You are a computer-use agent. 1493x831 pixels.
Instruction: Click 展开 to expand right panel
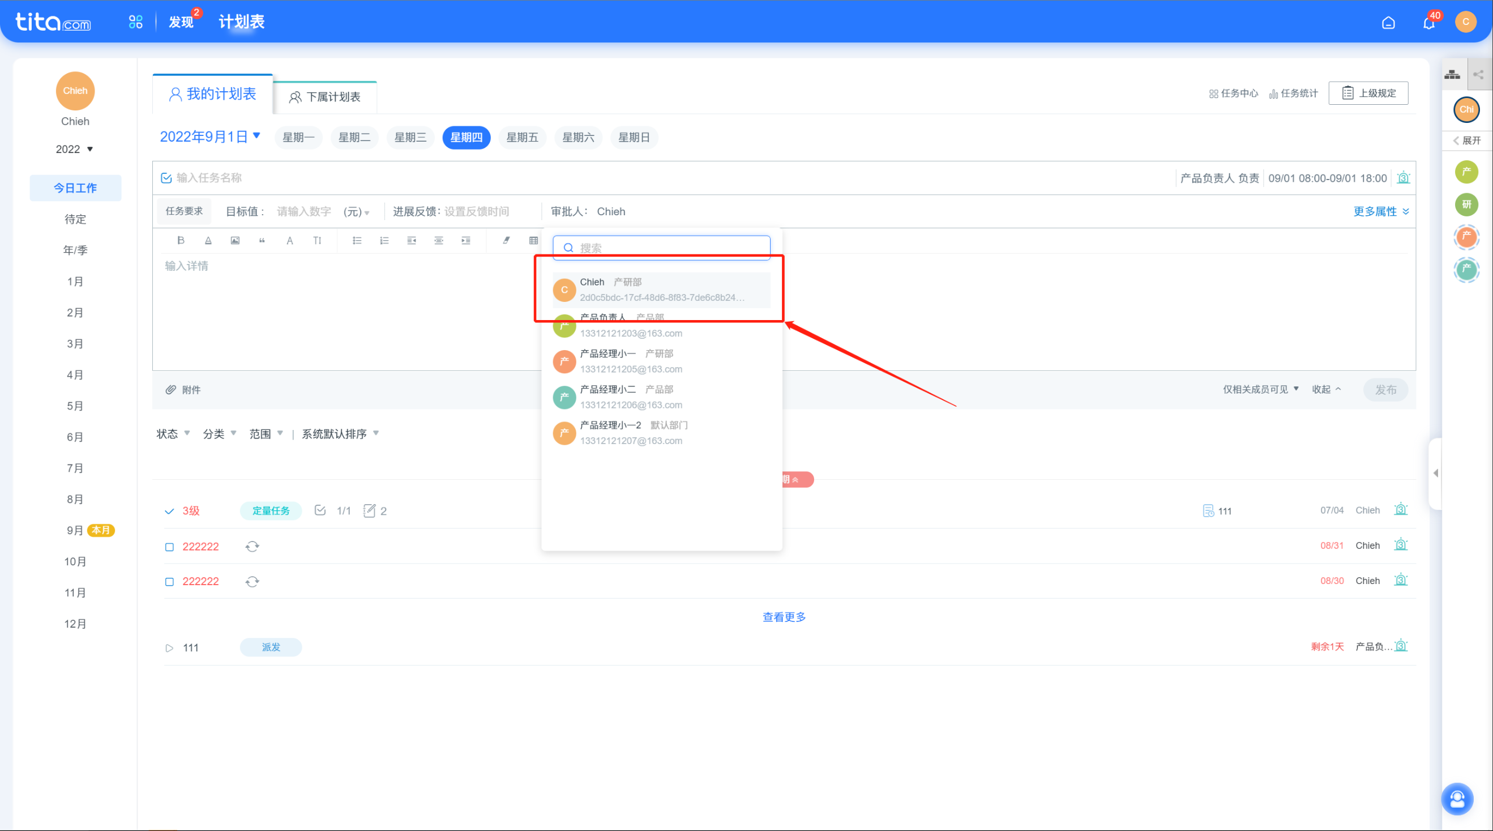1467,140
